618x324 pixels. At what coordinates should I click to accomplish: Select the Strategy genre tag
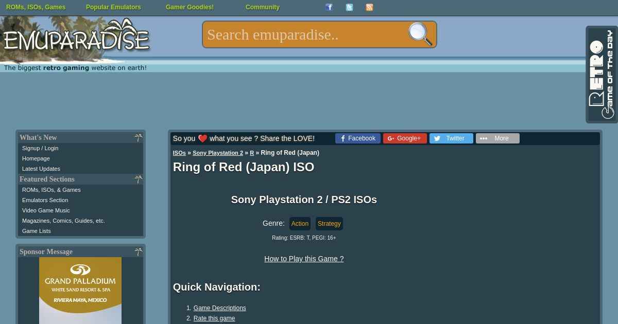(329, 224)
